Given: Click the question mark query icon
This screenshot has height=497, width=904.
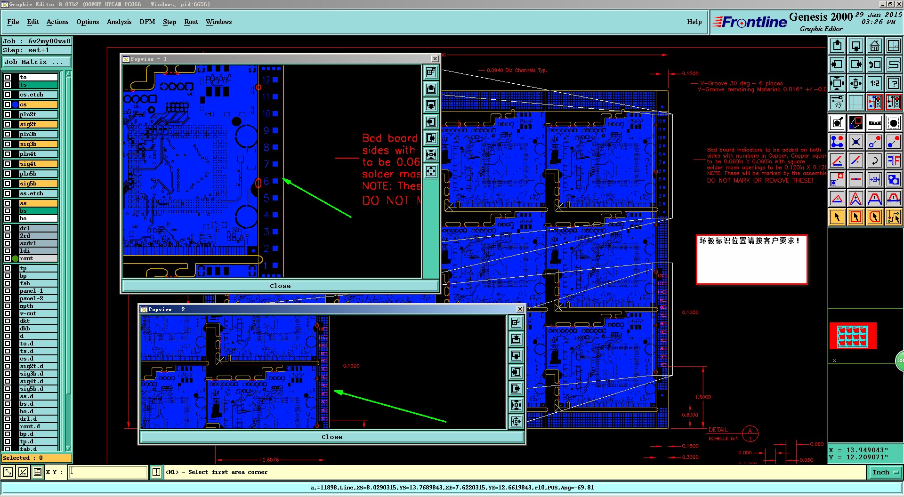Looking at the screenshot, I should coord(894,83).
